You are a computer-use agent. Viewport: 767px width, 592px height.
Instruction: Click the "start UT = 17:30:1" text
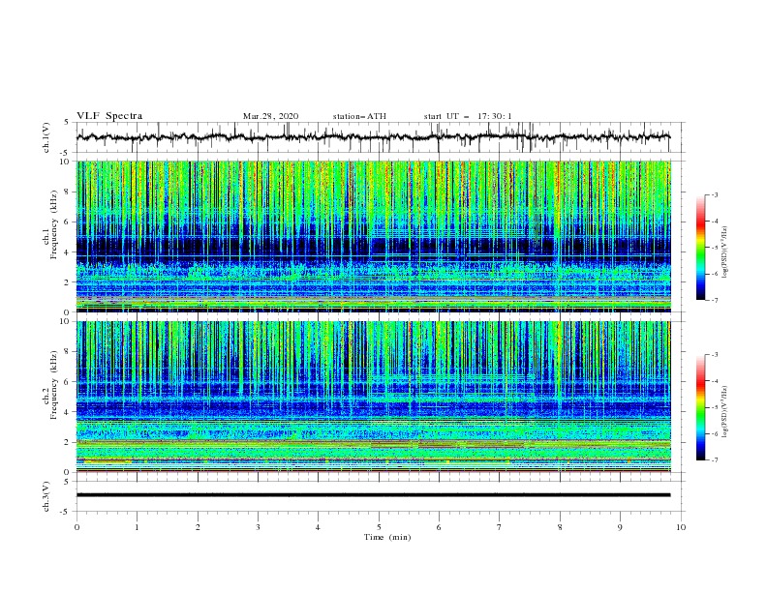tap(468, 116)
